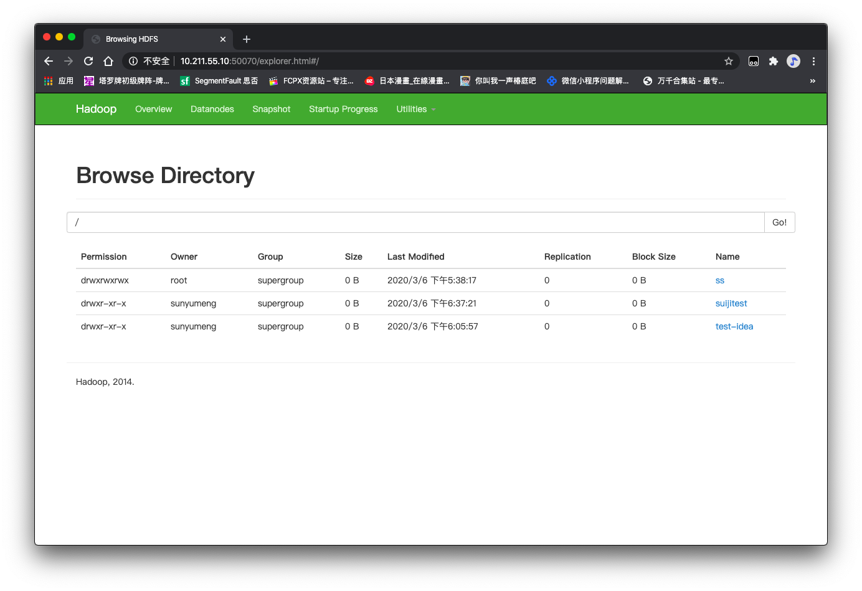Click the macOS green maximize button

tap(72, 37)
